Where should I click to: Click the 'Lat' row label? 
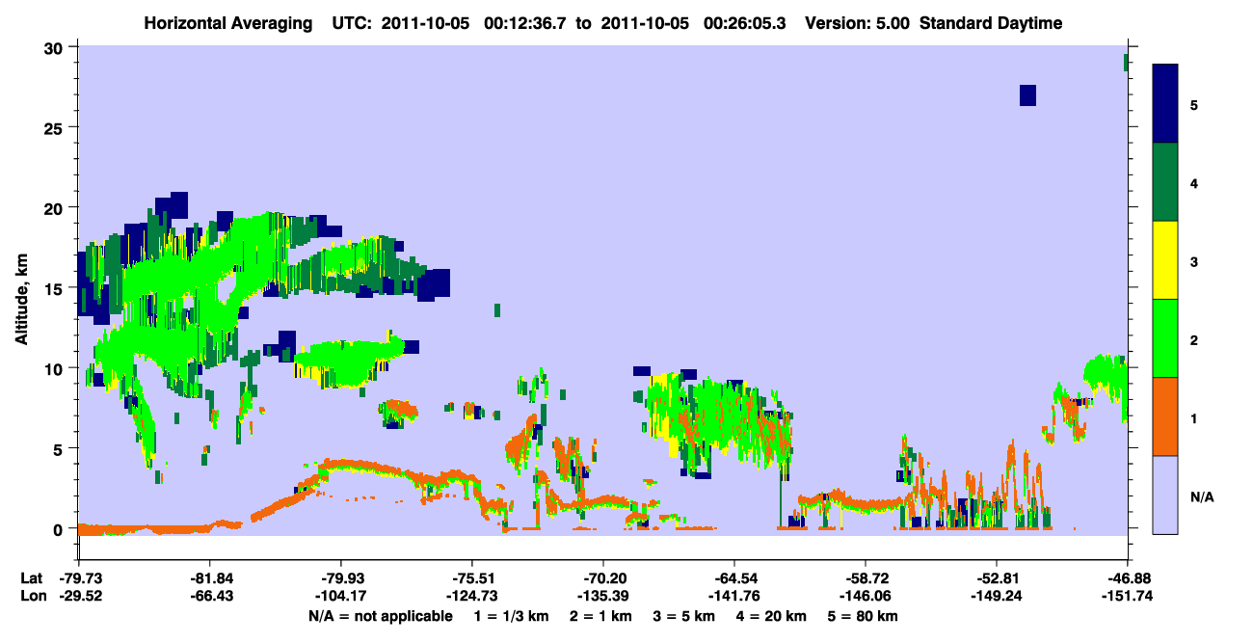31,578
